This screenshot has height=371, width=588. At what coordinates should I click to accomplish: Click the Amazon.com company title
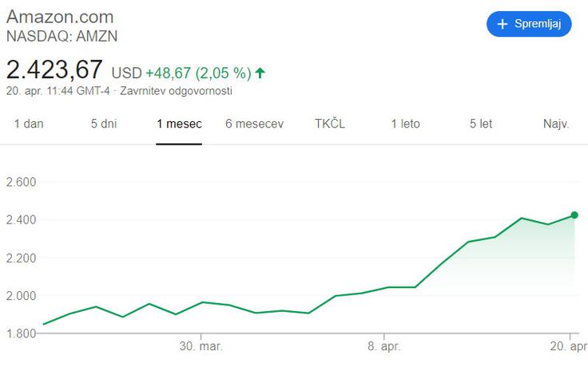(60, 17)
